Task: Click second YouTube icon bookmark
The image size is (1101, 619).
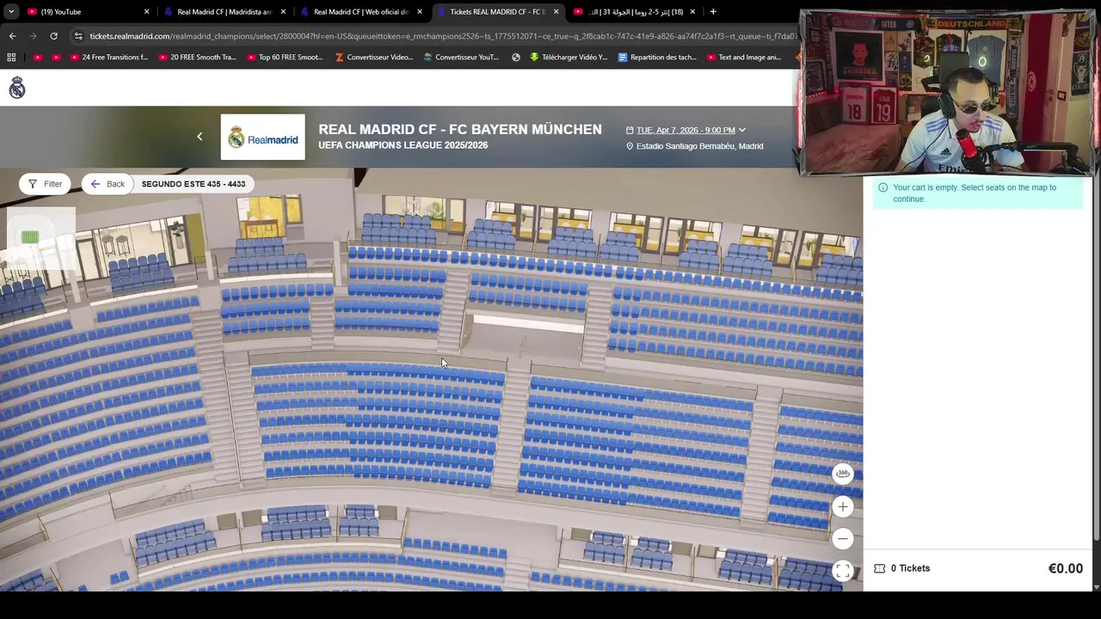Action: tap(57, 58)
